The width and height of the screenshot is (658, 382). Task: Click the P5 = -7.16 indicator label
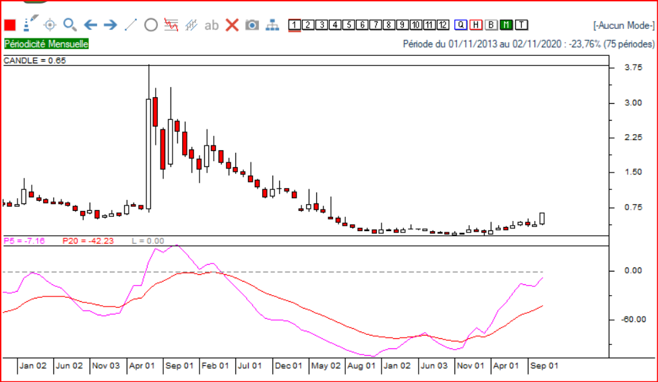tap(24, 241)
